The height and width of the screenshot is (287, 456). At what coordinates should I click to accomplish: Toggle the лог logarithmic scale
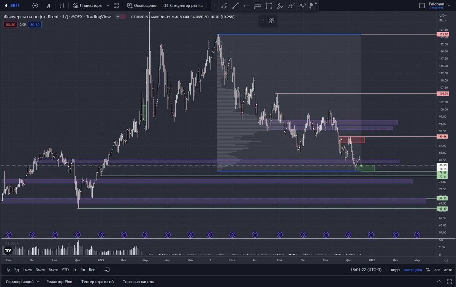click(437, 270)
